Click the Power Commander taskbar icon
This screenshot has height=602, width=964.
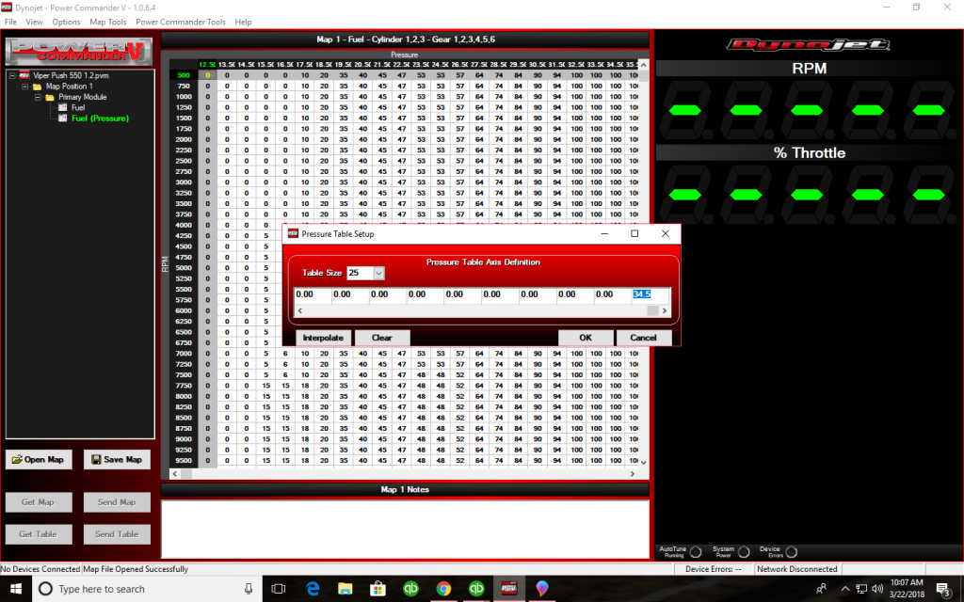pyautogui.click(x=508, y=589)
